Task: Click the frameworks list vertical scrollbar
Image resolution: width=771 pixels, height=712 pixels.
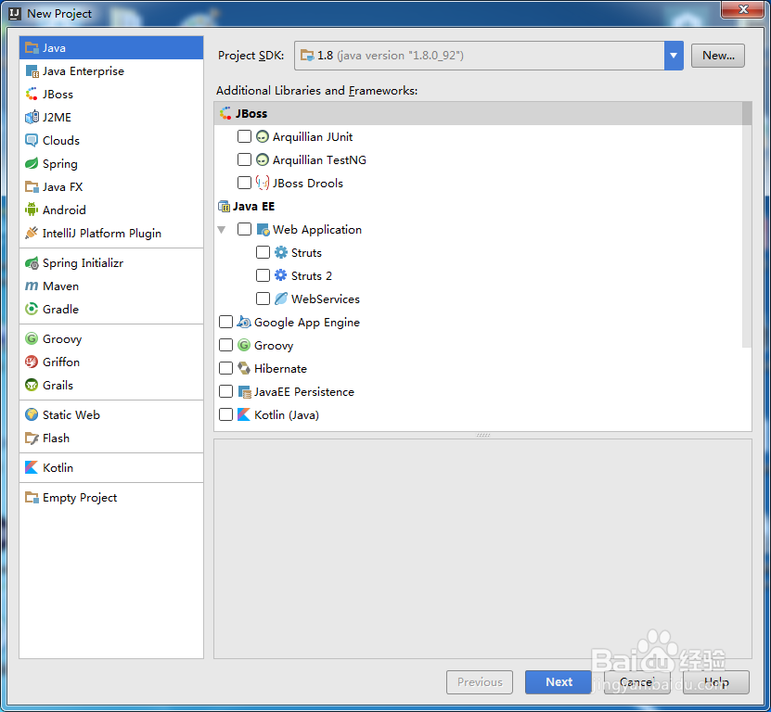Action: (747, 224)
